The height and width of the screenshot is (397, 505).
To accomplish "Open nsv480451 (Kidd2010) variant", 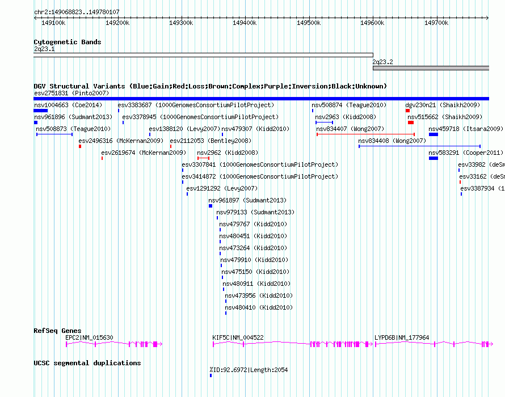I will [x=253, y=236].
